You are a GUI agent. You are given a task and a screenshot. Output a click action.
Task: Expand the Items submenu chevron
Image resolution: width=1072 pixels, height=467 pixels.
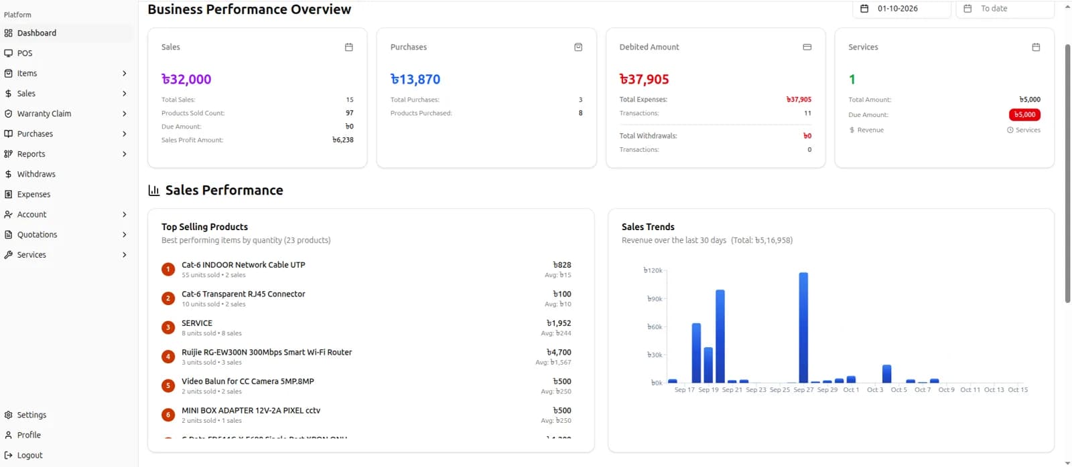(x=125, y=73)
